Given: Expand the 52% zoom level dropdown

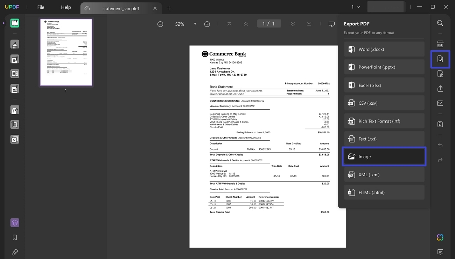Looking at the screenshot, I should pyautogui.click(x=195, y=24).
